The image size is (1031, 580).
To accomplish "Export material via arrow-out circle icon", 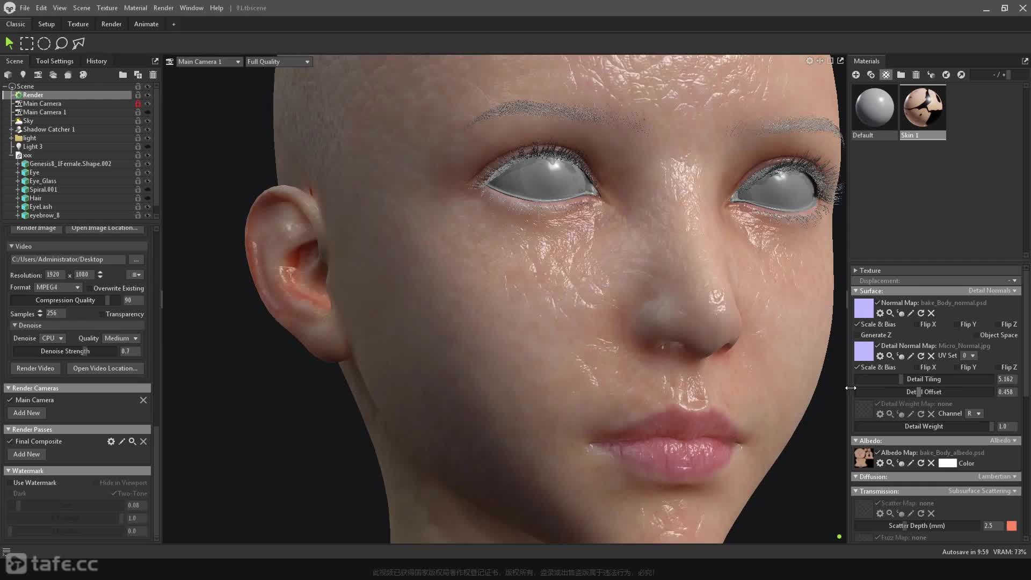I will [x=961, y=75].
